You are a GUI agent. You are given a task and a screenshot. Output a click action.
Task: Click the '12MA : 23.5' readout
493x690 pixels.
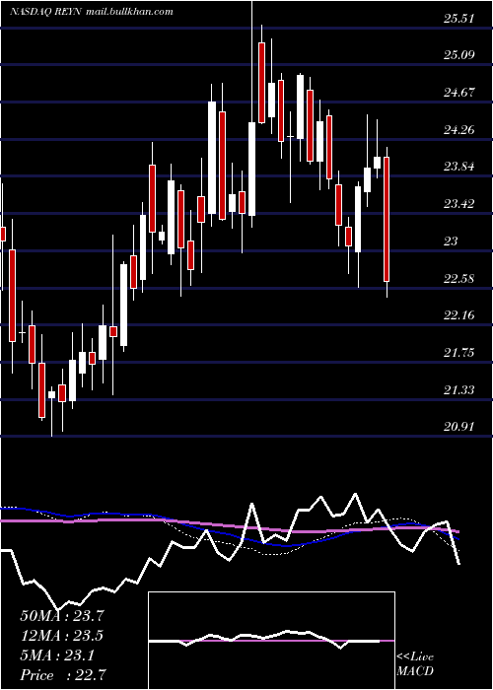tap(62, 636)
